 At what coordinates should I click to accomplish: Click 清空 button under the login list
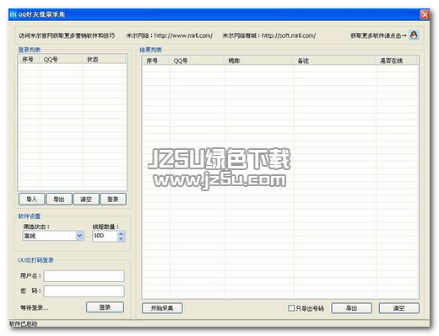[86, 200]
